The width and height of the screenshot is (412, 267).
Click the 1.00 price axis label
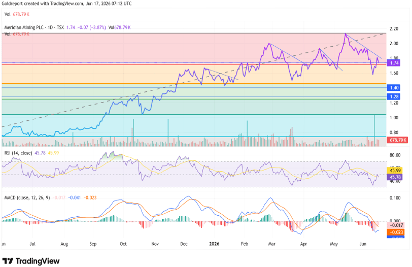(x=394, y=118)
